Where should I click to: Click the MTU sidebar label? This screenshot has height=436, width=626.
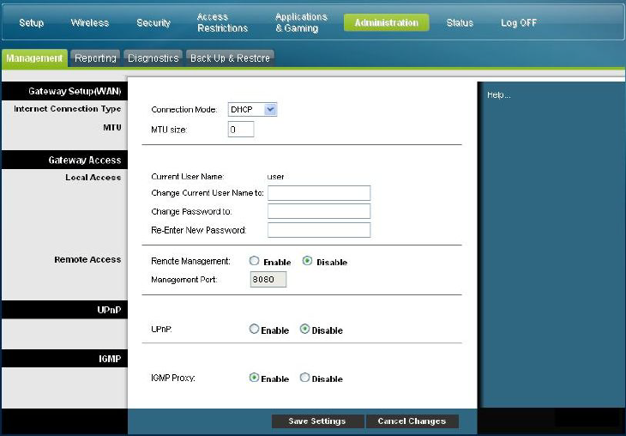(112, 128)
